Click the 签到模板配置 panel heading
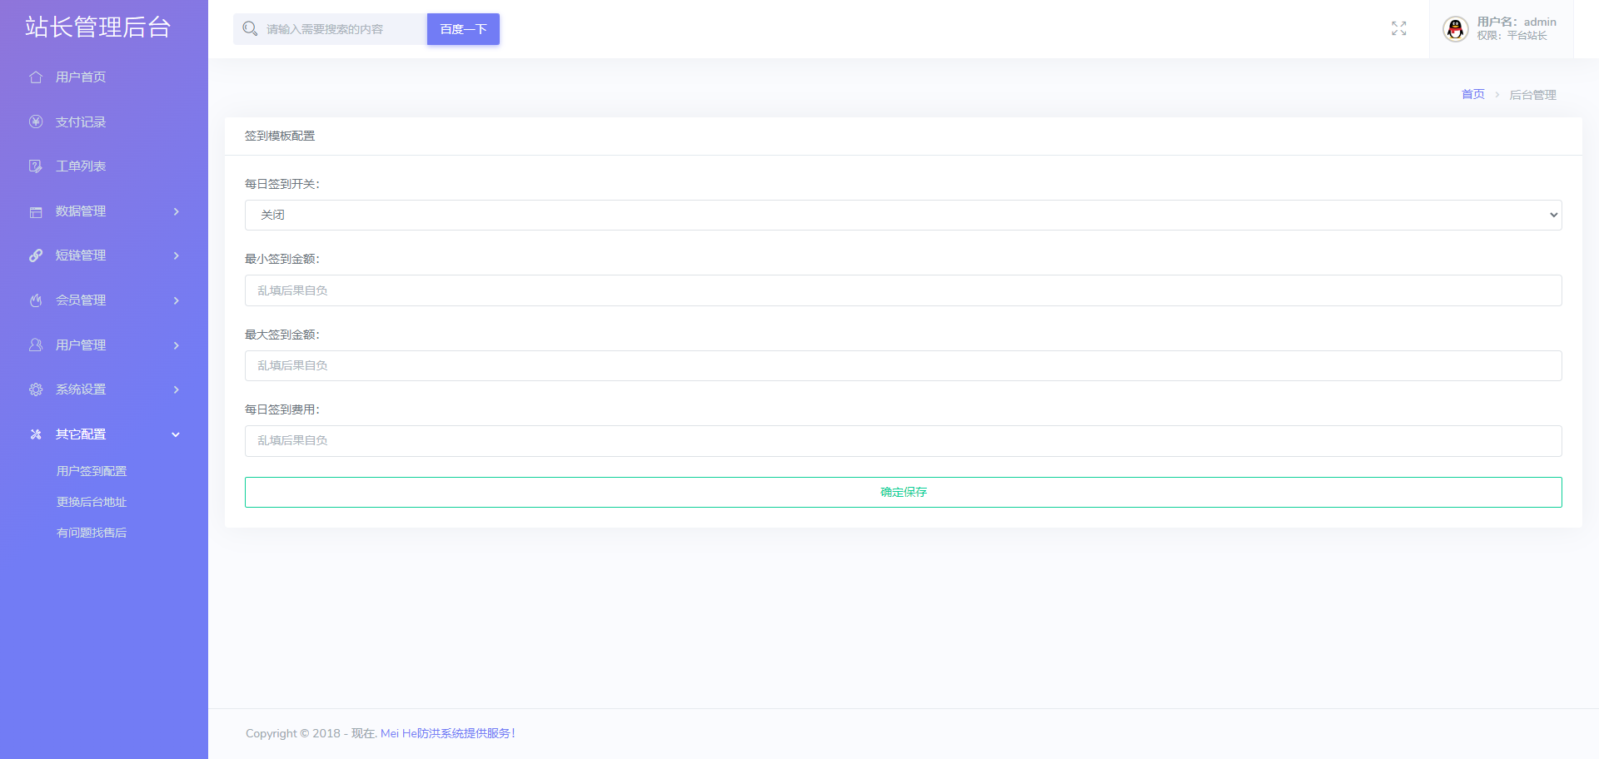The image size is (1599, 759). 280,136
